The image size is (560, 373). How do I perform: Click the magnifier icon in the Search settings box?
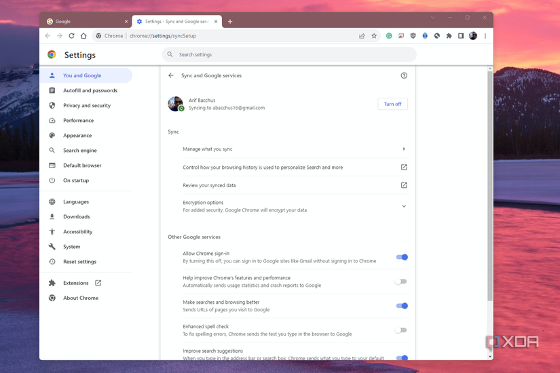point(170,54)
